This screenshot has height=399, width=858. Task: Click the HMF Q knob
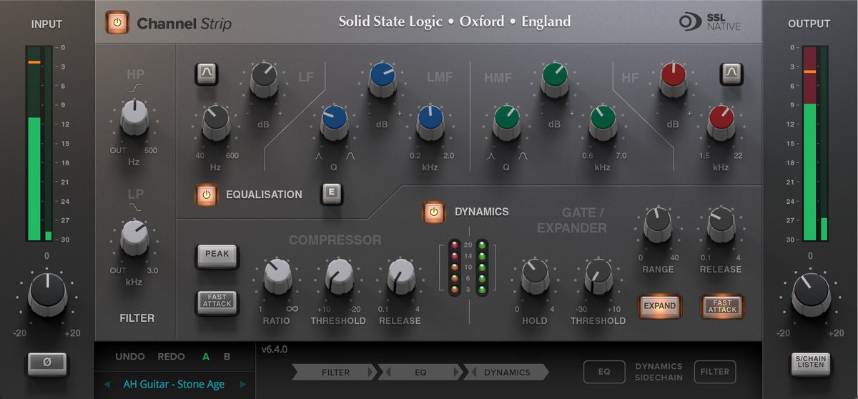point(506,122)
